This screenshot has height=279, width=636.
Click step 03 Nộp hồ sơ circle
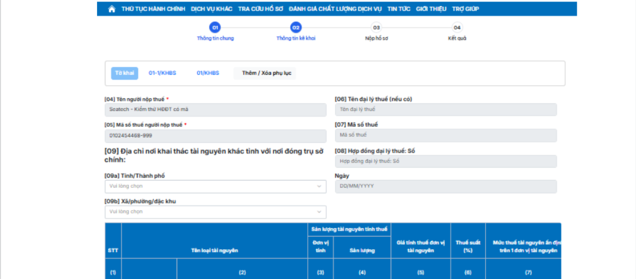point(376,27)
